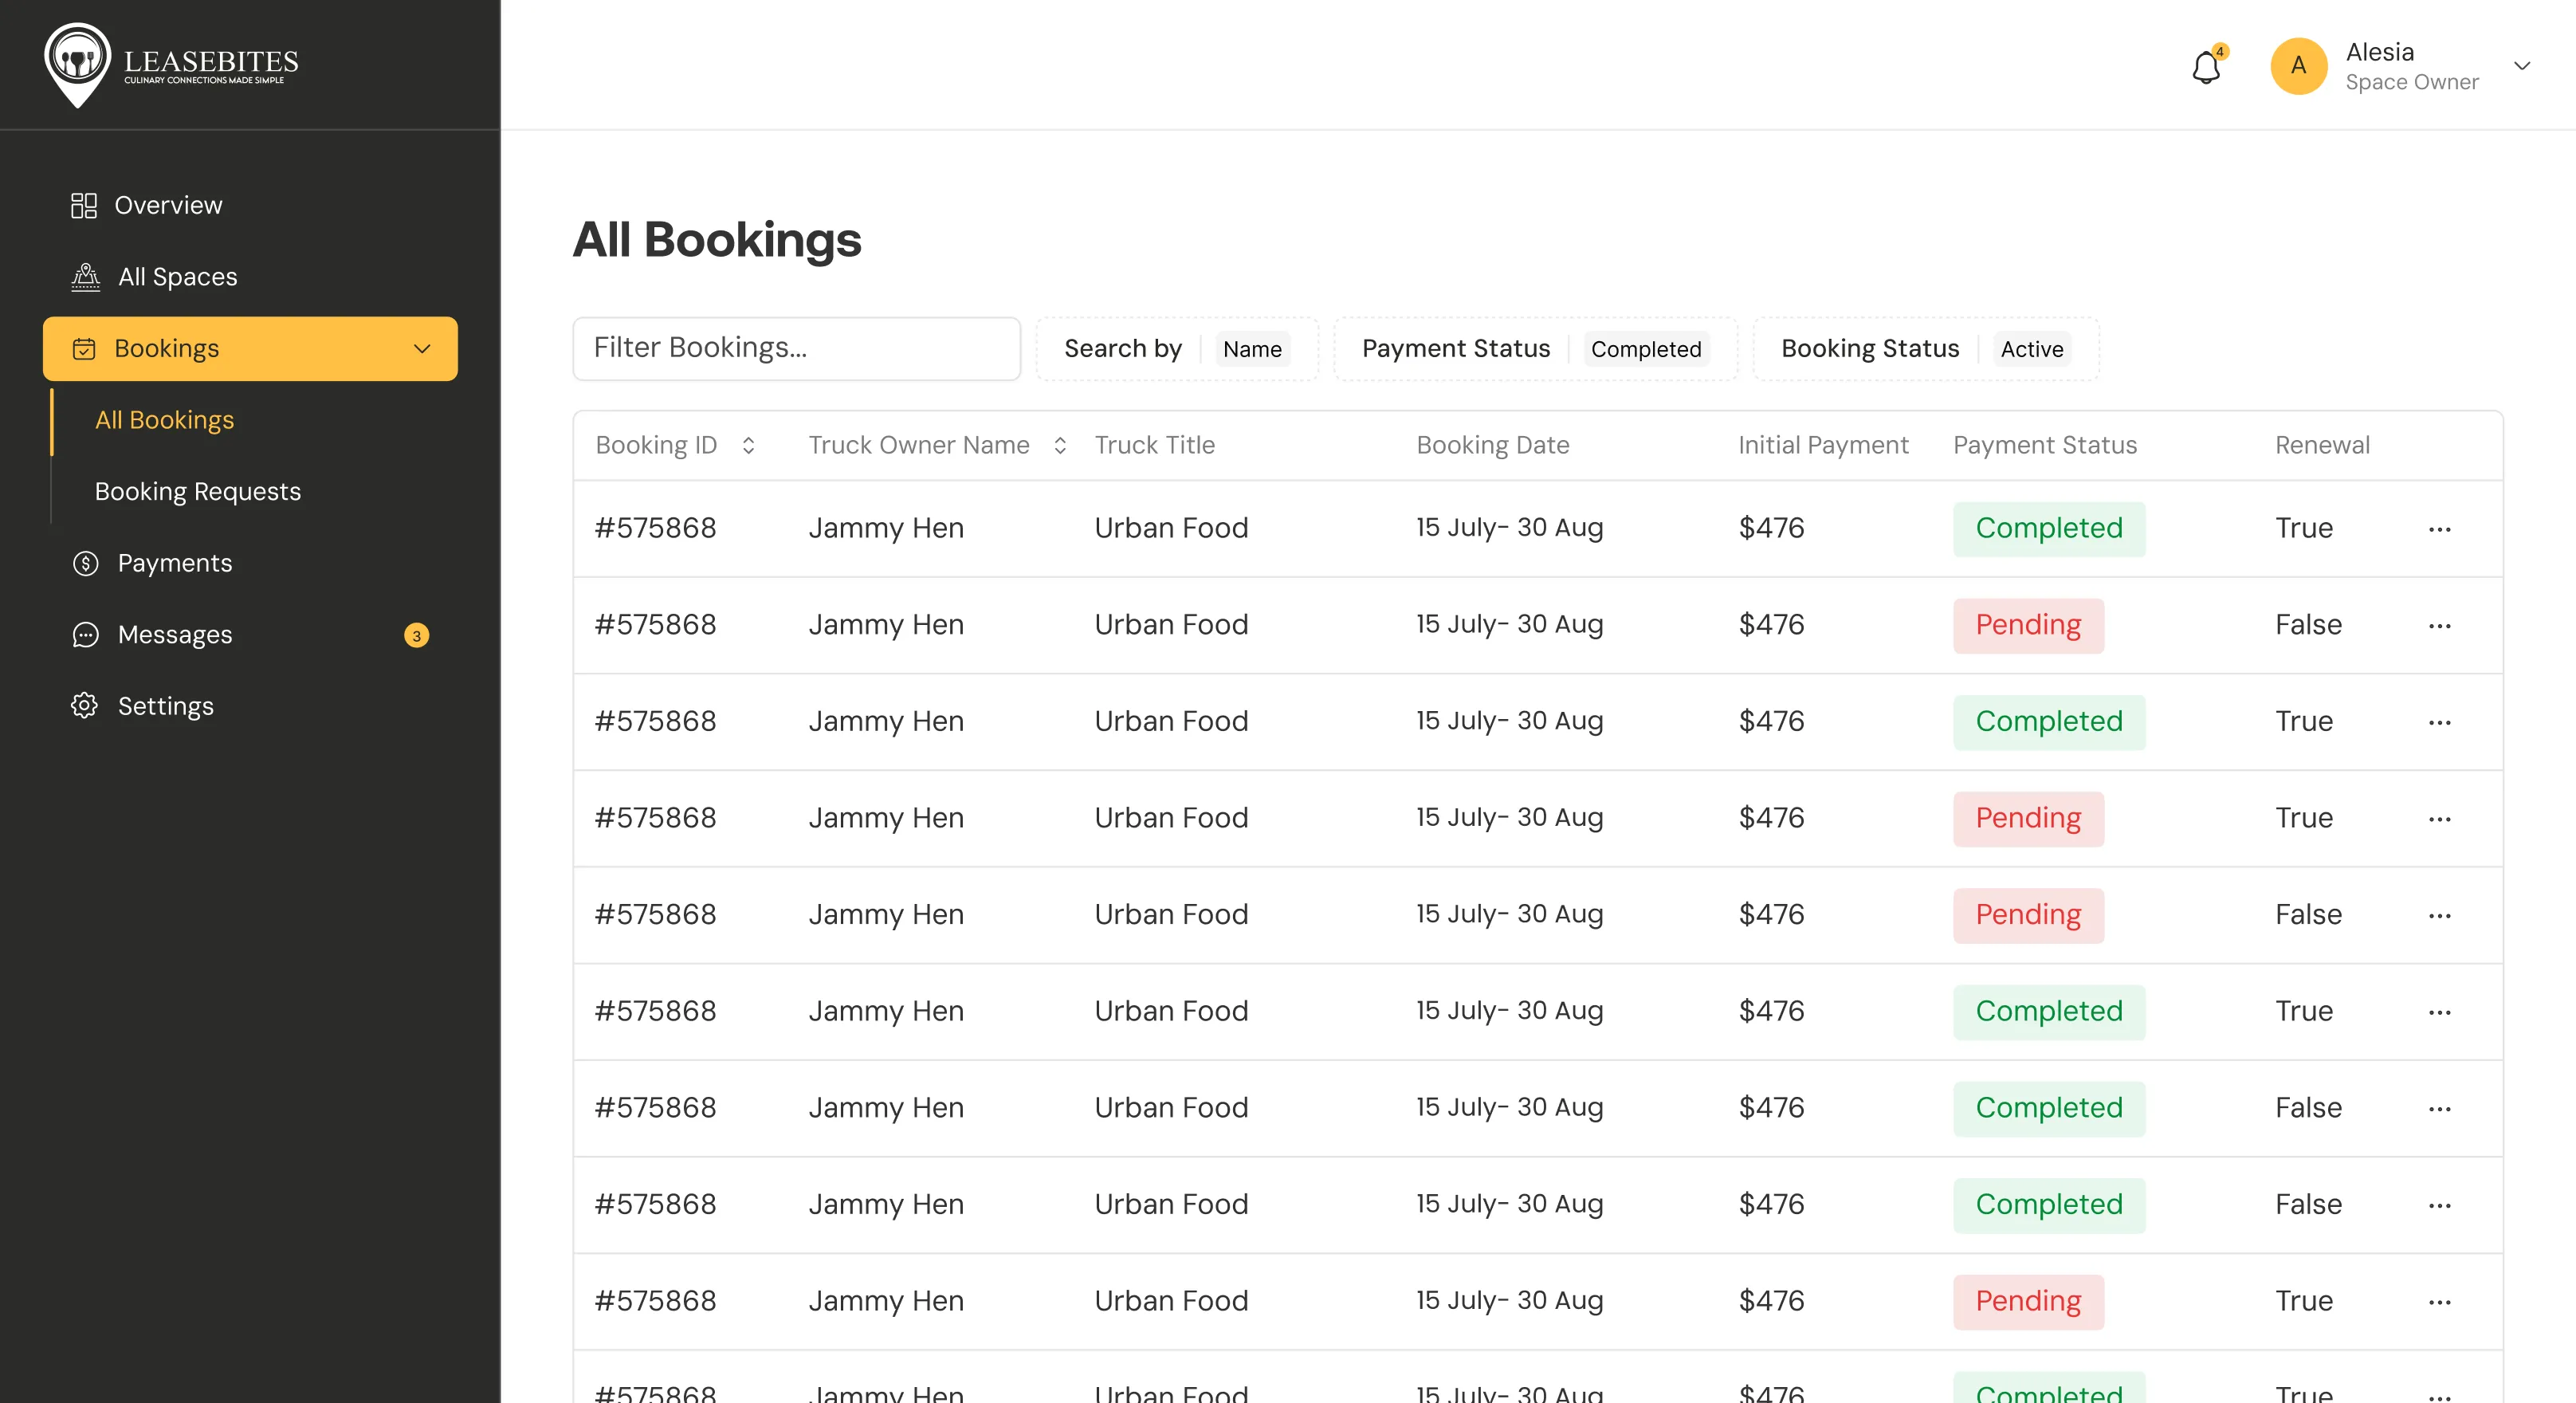Click the All Bookings page heading
This screenshot has width=2576, height=1403.
(x=717, y=241)
